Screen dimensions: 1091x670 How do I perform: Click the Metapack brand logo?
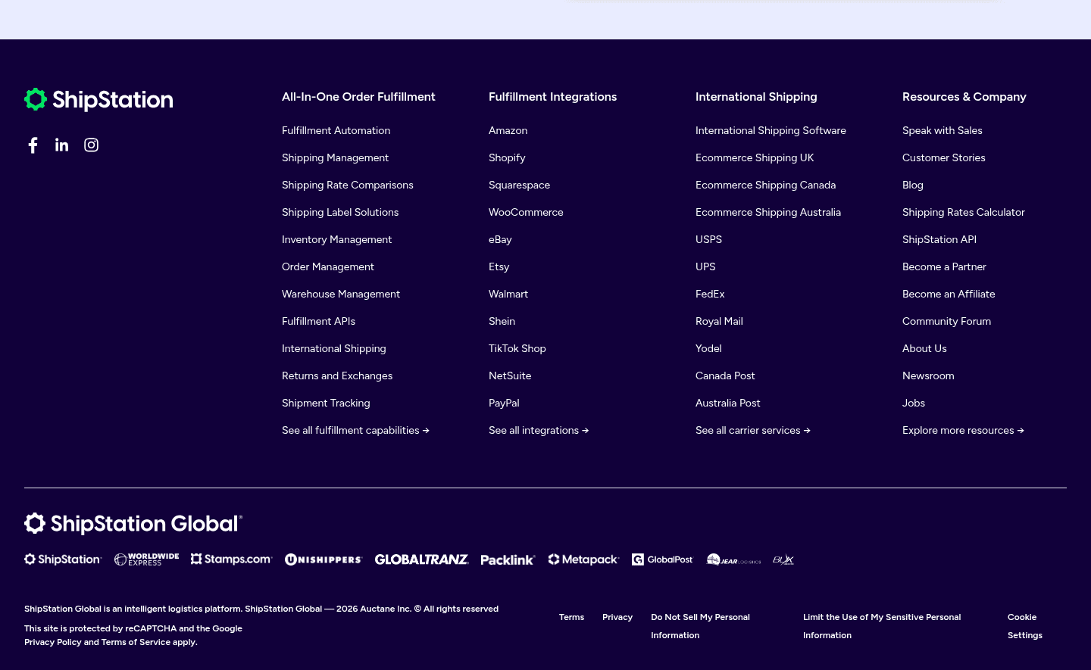coord(583,559)
